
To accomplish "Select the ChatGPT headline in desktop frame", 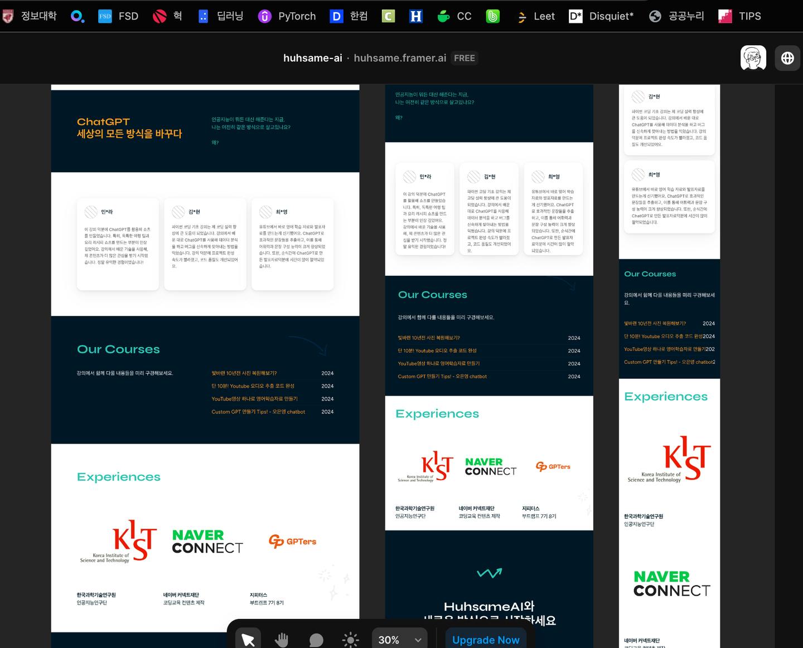I will [x=129, y=128].
